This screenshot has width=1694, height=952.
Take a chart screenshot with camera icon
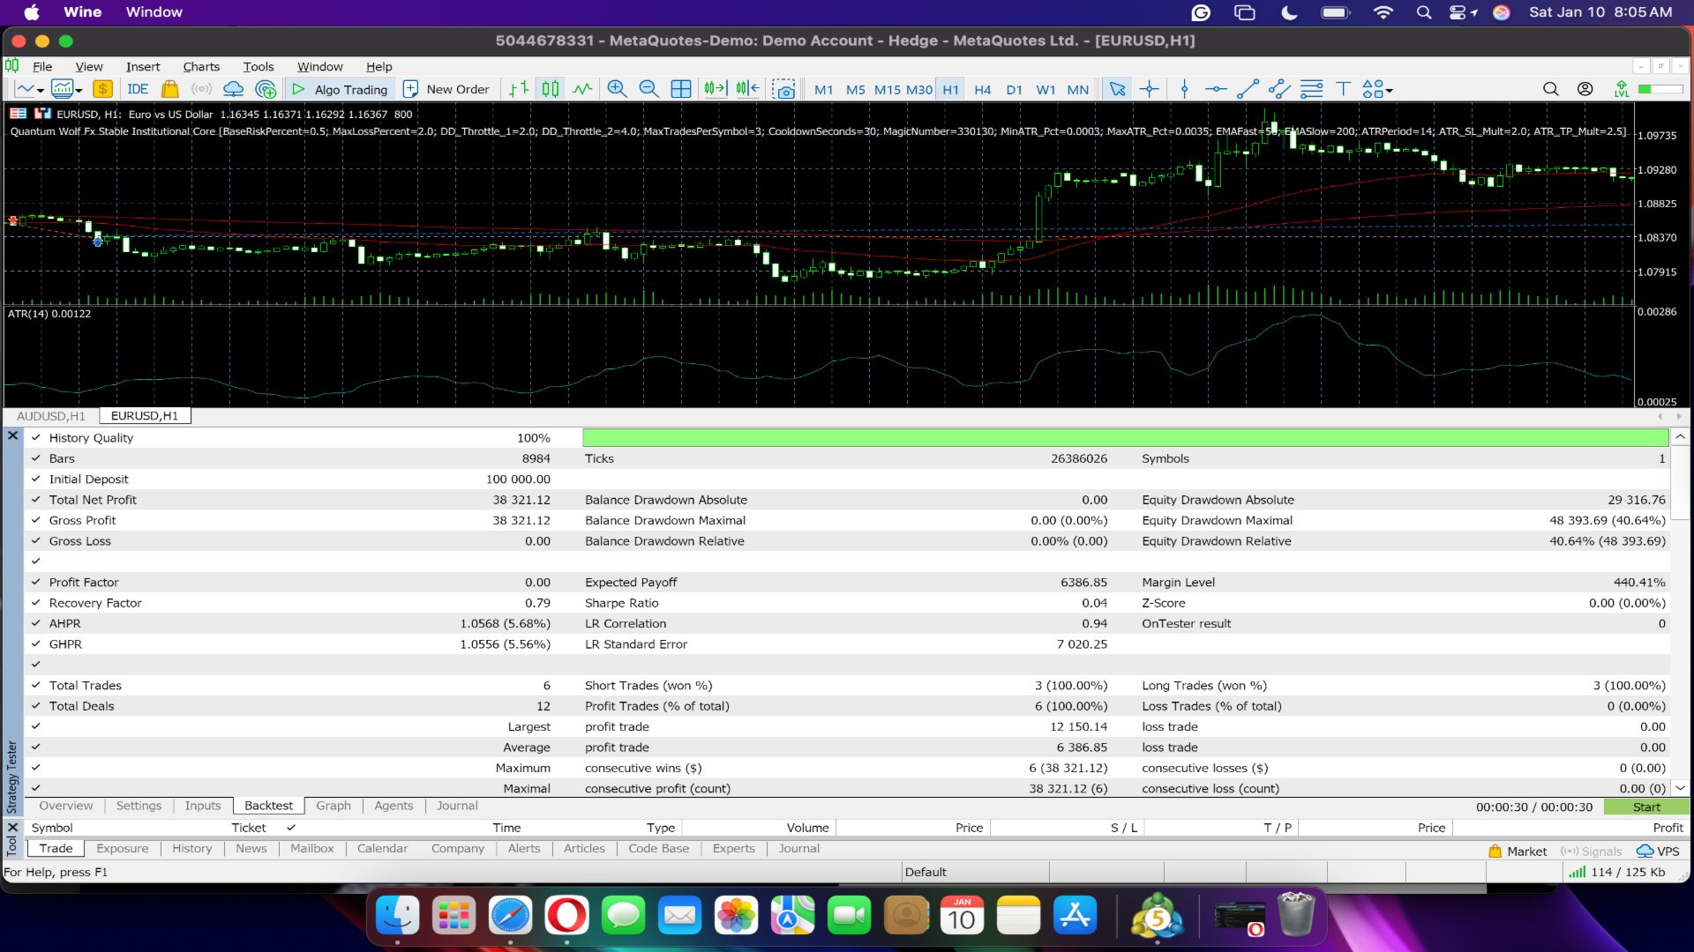pos(783,89)
